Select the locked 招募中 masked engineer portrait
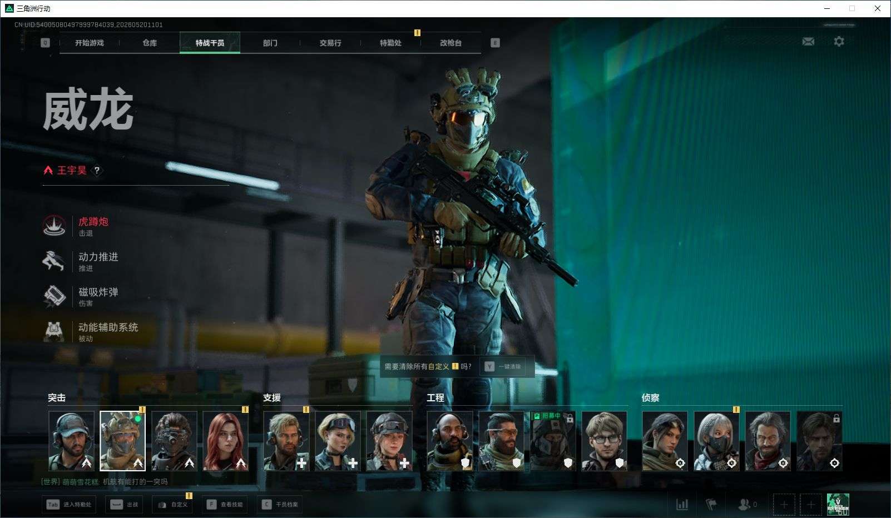 click(x=553, y=441)
